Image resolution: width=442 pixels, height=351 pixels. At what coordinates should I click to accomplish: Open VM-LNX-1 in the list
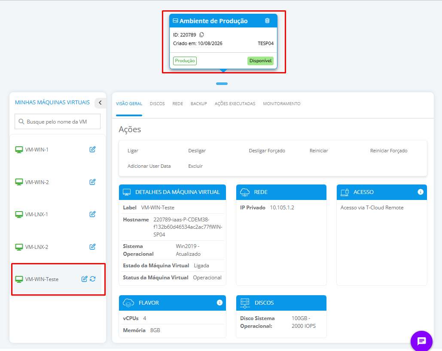tap(37, 215)
